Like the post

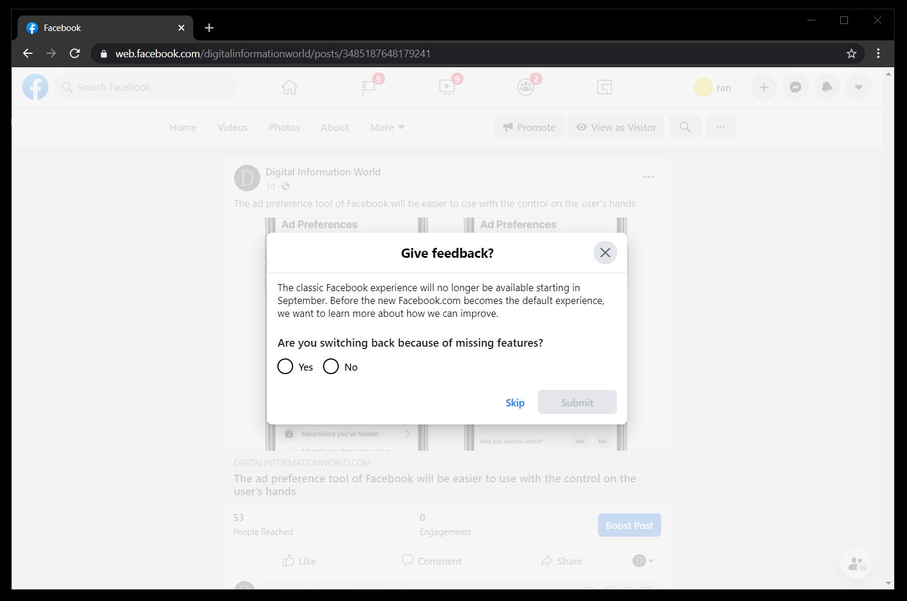pyautogui.click(x=299, y=561)
